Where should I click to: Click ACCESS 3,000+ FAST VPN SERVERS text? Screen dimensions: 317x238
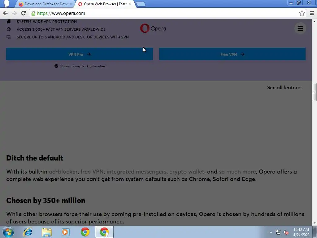pos(61,29)
